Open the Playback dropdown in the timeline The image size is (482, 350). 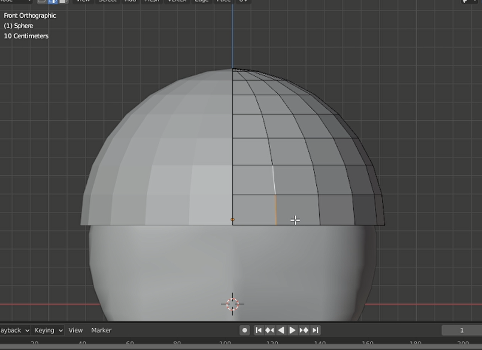tap(14, 330)
